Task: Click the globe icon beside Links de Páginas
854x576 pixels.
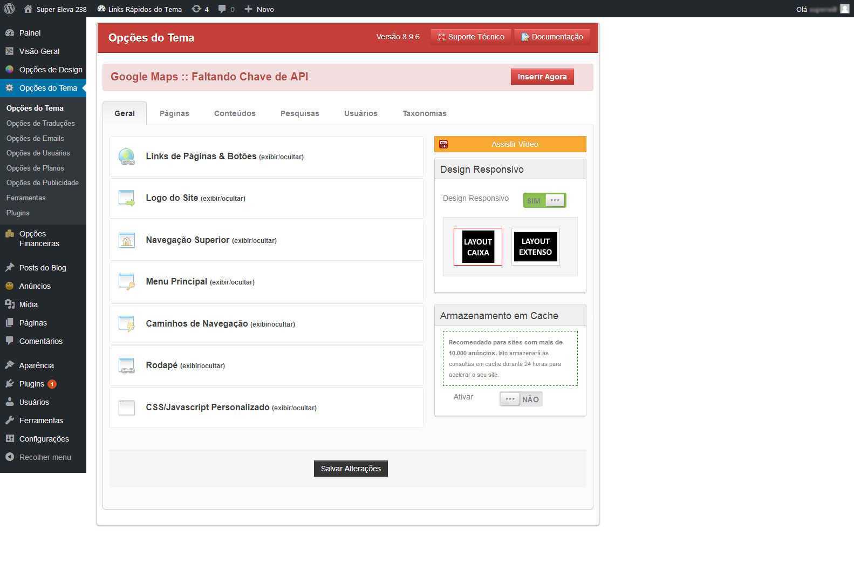Action: 126,157
